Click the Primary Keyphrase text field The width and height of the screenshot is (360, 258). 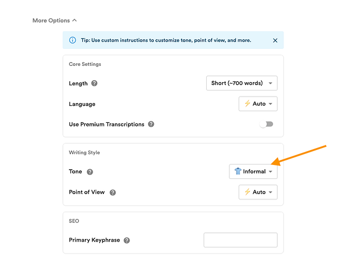click(240, 240)
